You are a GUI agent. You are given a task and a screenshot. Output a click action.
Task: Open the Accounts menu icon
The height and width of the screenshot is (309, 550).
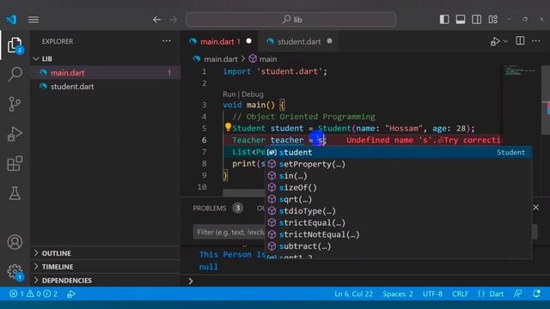[x=15, y=242]
